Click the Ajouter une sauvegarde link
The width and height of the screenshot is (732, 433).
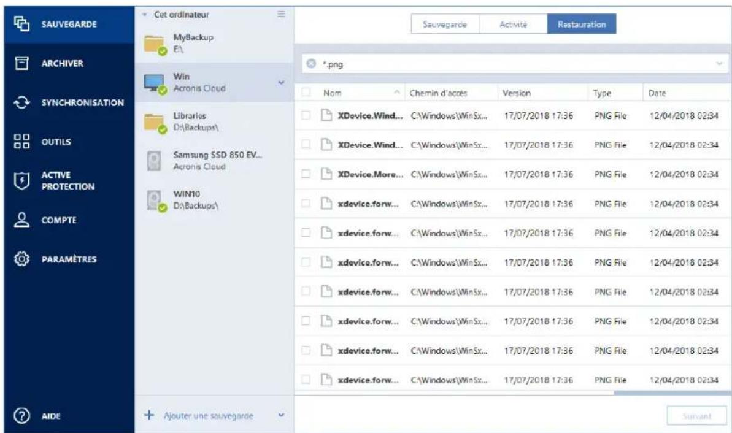click(208, 415)
